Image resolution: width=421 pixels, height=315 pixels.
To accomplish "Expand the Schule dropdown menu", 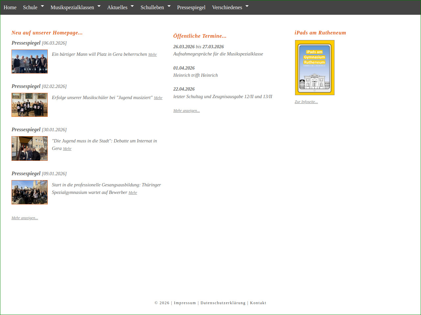I will point(33,7).
